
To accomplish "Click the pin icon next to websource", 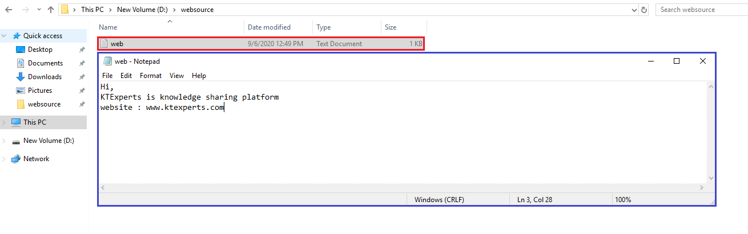I will [82, 104].
